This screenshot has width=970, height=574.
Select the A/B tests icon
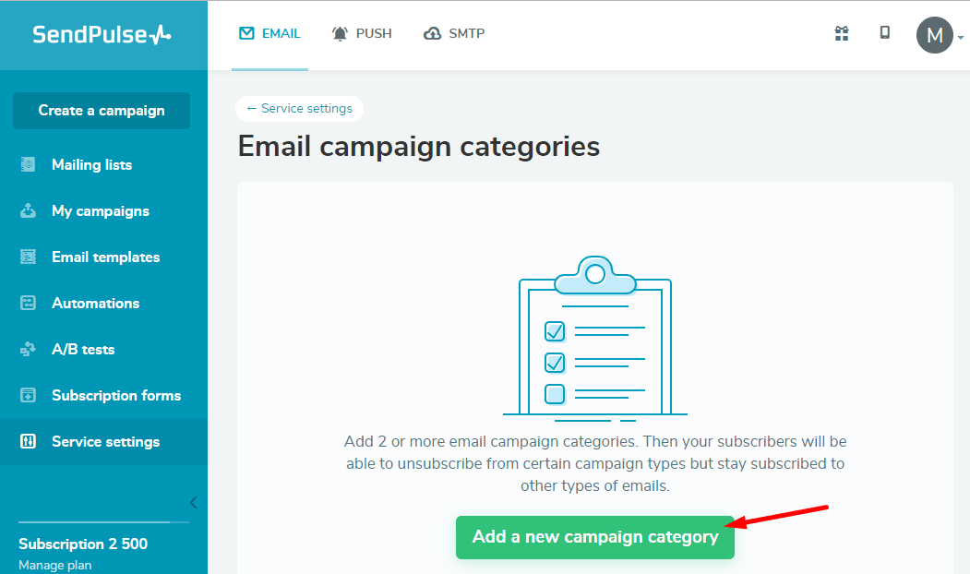[27, 349]
